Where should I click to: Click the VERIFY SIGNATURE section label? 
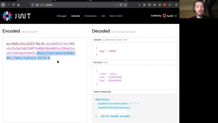click(x=102, y=92)
